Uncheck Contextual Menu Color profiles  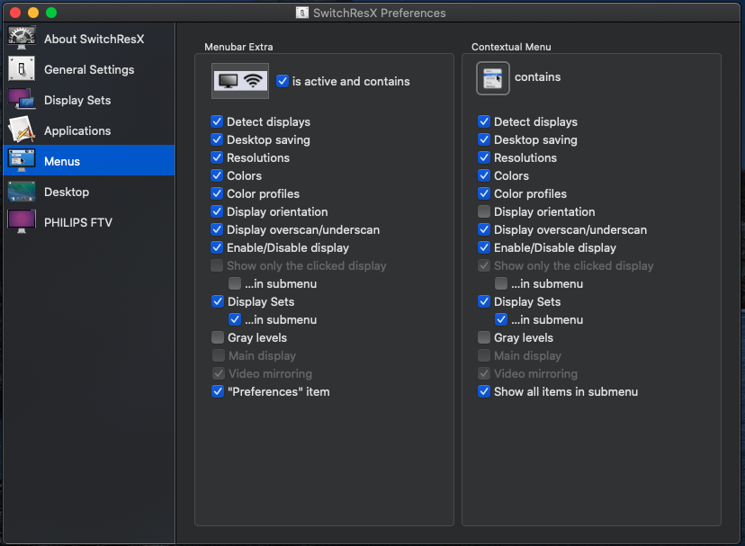(x=484, y=193)
